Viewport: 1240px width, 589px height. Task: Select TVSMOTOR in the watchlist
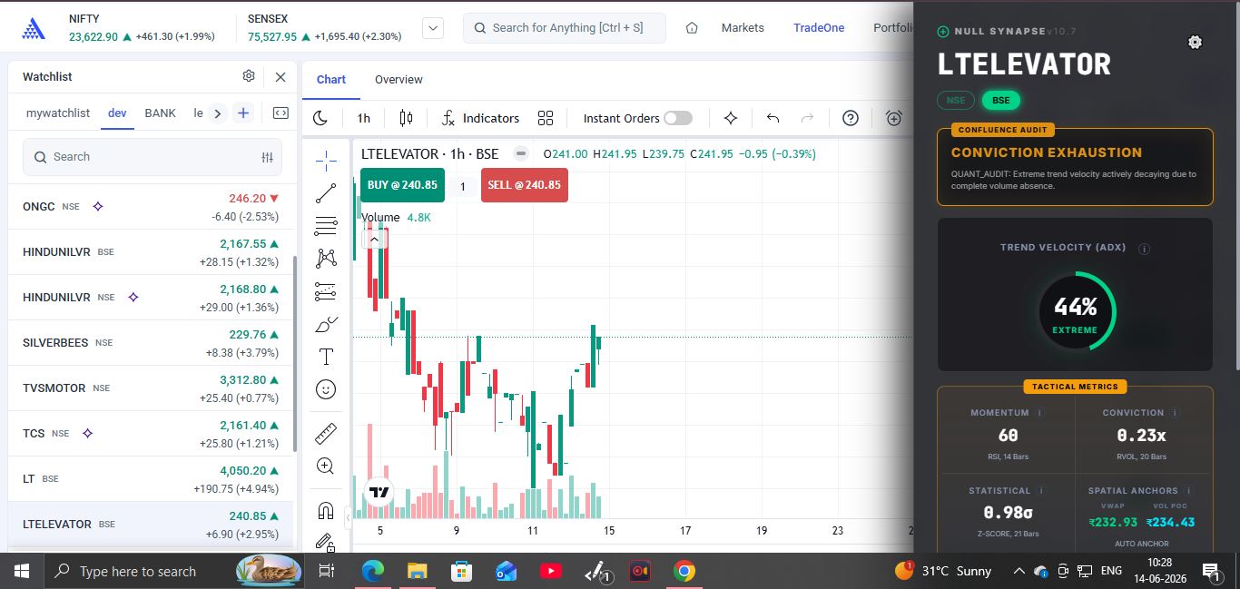[x=151, y=388]
